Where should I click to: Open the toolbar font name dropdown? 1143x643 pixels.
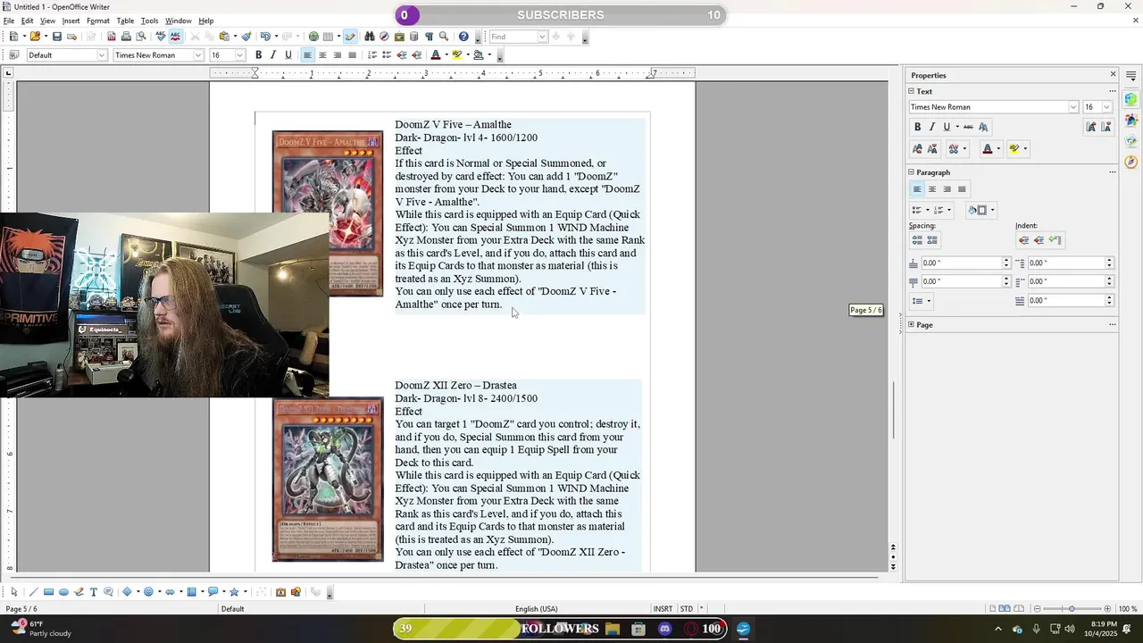(198, 55)
